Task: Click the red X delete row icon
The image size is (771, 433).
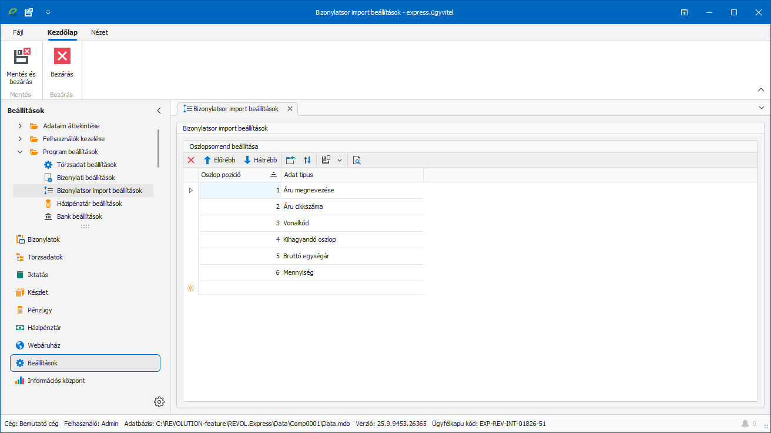Action: tap(191, 160)
